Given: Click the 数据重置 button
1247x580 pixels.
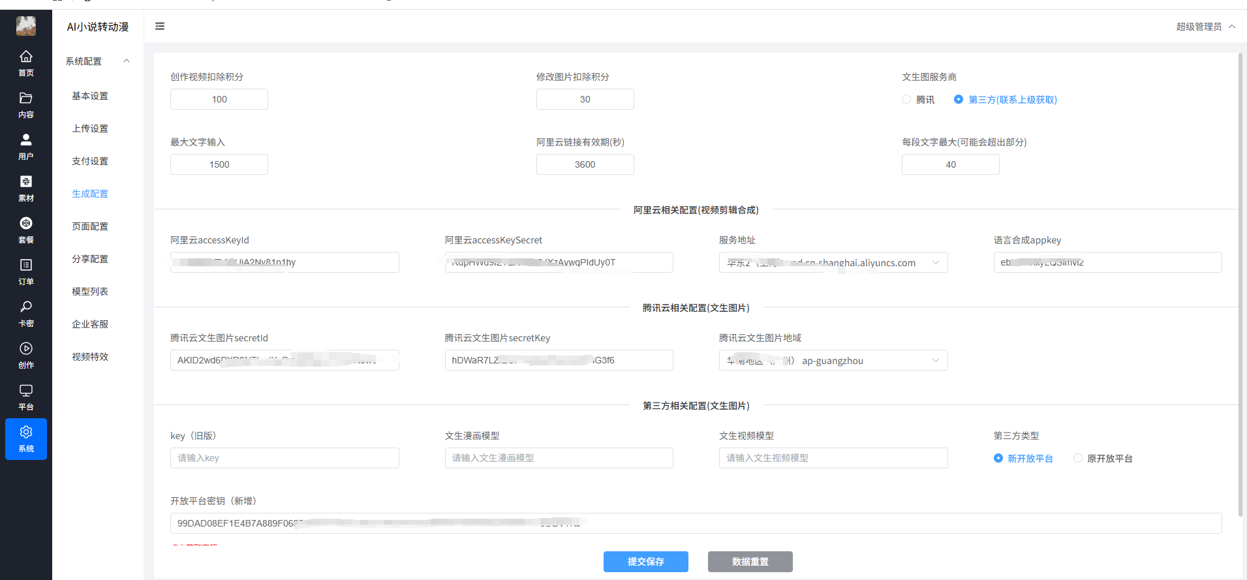Looking at the screenshot, I should click(750, 562).
